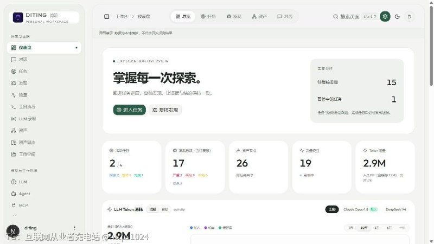Screen dimensions: 434x244
Task: Click the heading 掌握每一次探索
Action: (x=157, y=78)
